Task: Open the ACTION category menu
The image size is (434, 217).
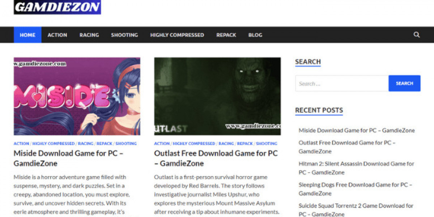Action: pyautogui.click(x=57, y=35)
